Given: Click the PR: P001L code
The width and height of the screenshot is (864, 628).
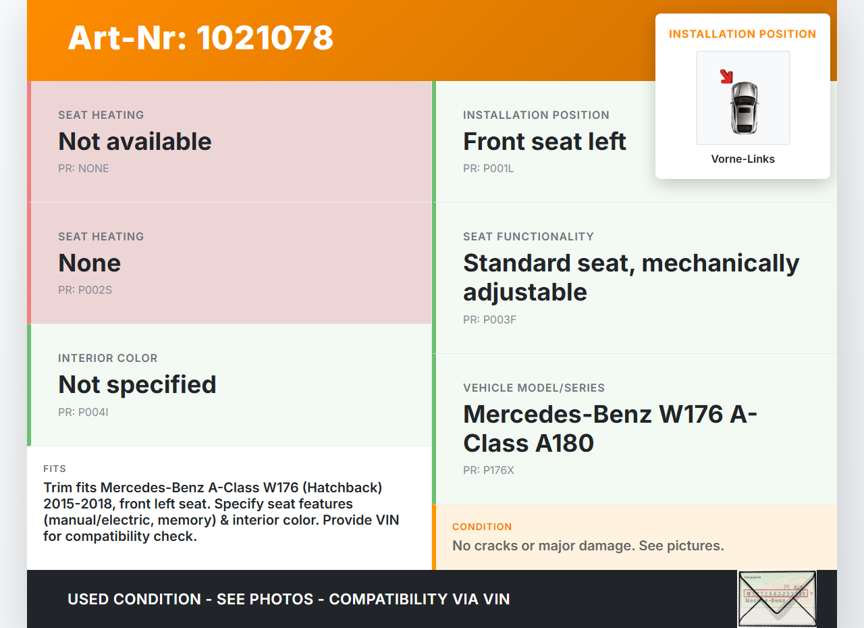Looking at the screenshot, I should (x=488, y=169).
